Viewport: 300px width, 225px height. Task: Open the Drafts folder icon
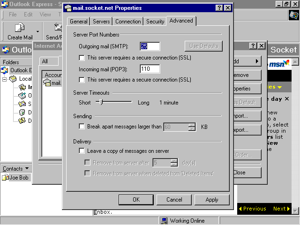[22, 120]
